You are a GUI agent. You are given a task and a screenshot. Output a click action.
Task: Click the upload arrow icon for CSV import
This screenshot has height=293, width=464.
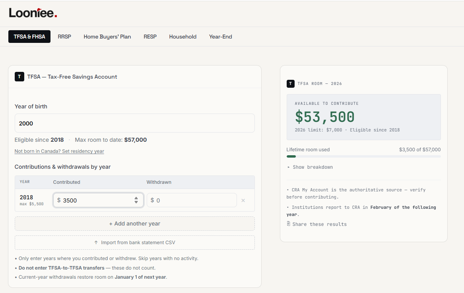[96, 243]
